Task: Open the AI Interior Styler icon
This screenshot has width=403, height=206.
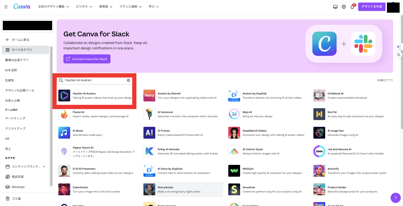Action: [x=234, y=151]
